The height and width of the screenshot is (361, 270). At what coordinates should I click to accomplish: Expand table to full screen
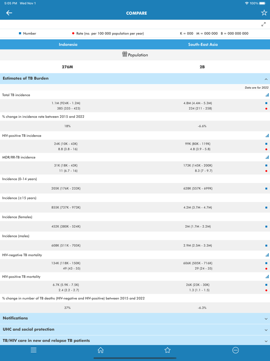click(263, 24)
